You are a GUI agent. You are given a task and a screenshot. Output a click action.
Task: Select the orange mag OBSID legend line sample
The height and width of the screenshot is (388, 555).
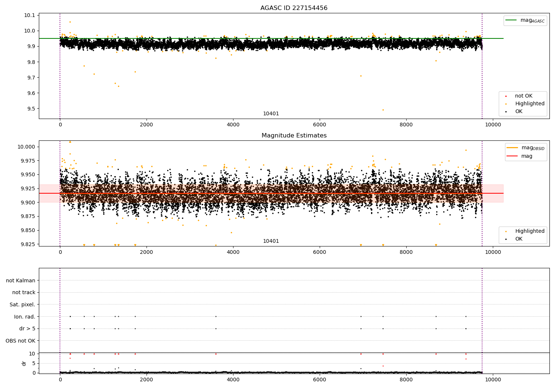(512, 148)
